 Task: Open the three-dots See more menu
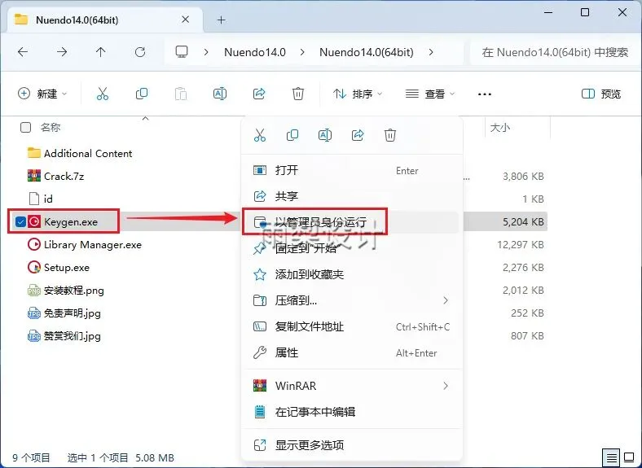point(485,94)
